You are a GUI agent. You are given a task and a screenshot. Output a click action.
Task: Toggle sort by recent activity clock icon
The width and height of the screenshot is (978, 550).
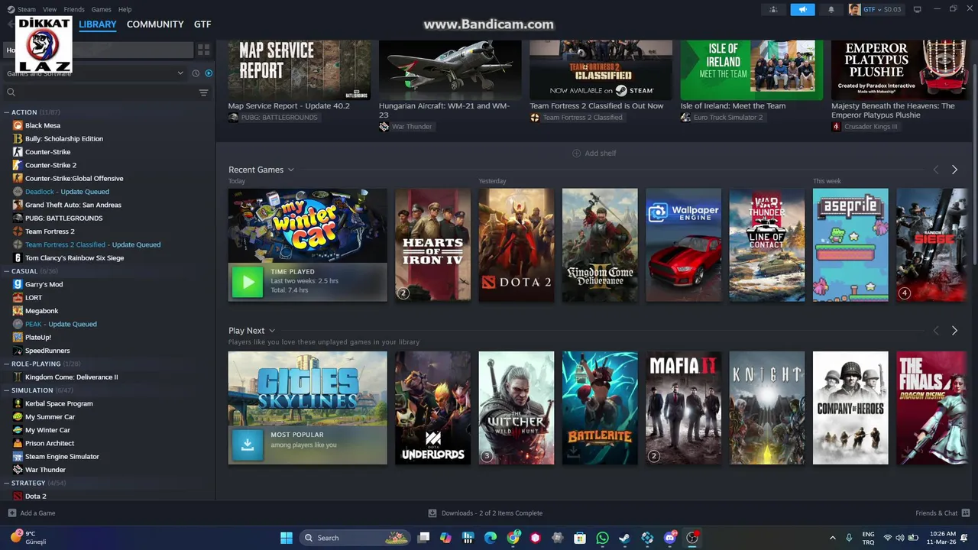[196, 73]
